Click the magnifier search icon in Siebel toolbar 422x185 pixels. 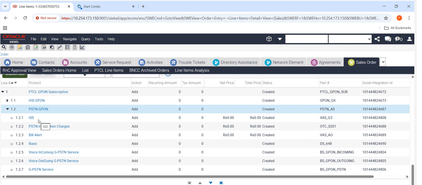click(x=4, y=47)
